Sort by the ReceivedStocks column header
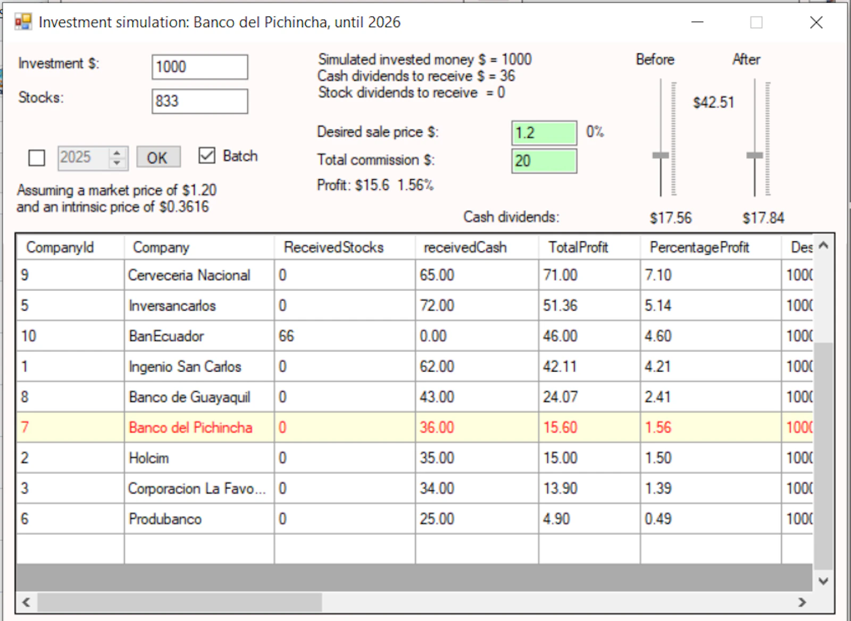Viewport: 851px width, 621px height. pyautogui.click(x=345, y=247)
